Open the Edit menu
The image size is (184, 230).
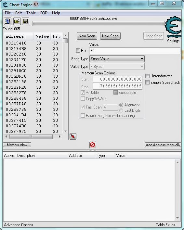coord(19,13)
